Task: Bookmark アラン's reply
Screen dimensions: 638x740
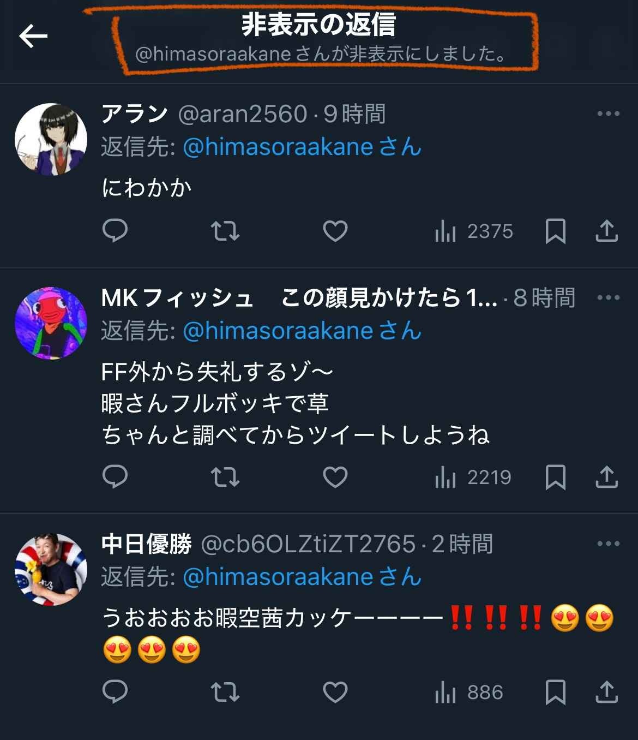Action: [x=555, y=231]
